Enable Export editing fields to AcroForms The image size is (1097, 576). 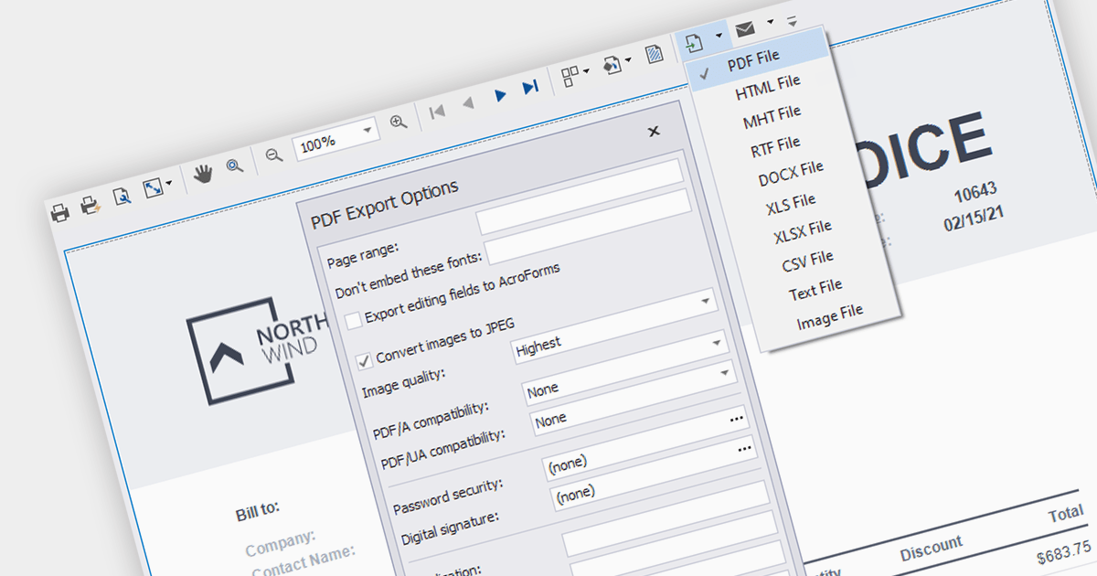pos(353,320)
